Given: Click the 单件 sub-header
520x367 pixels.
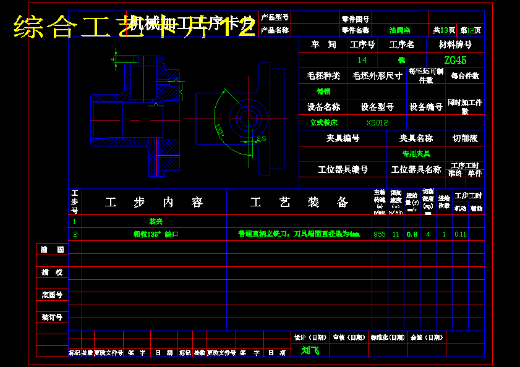Looking at the screenshot, I should 475,174.
